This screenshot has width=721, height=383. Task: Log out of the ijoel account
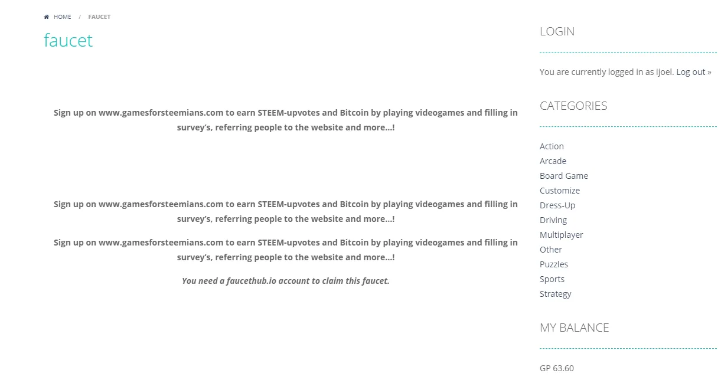point(693,72)
